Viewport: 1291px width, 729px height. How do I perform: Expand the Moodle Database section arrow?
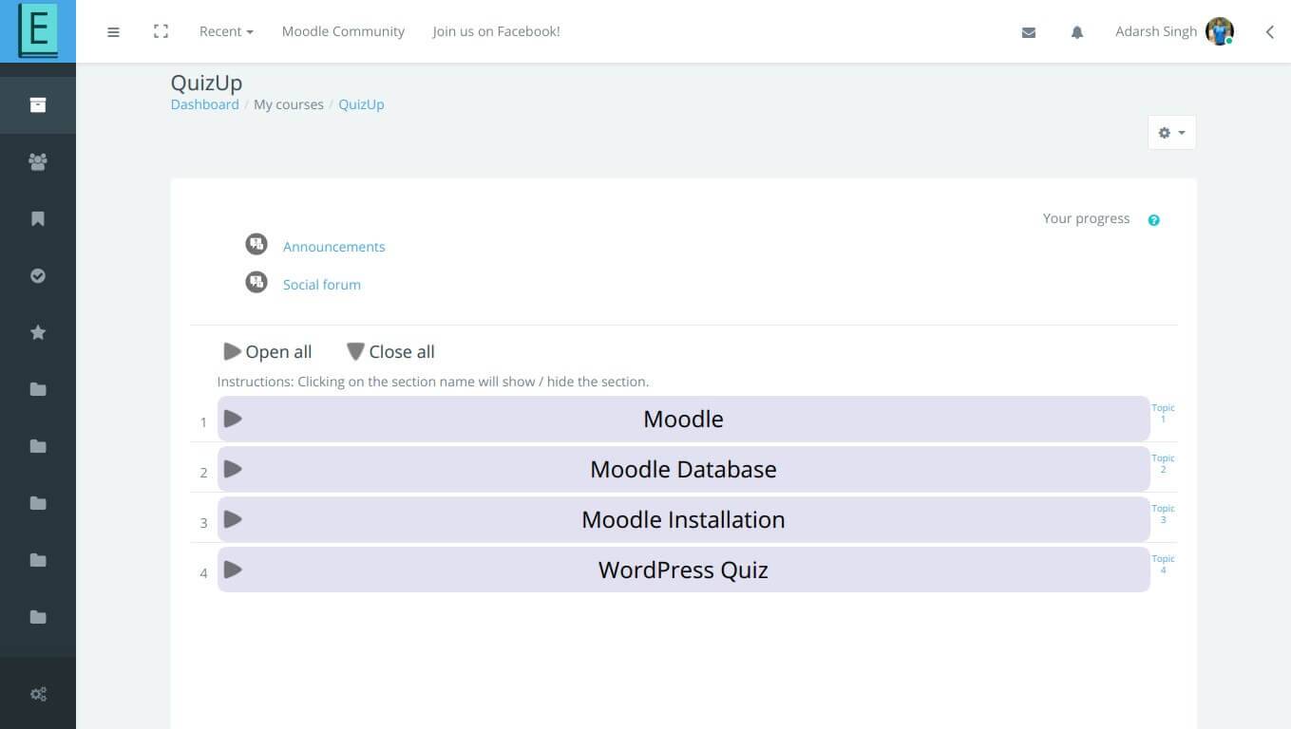233,469
